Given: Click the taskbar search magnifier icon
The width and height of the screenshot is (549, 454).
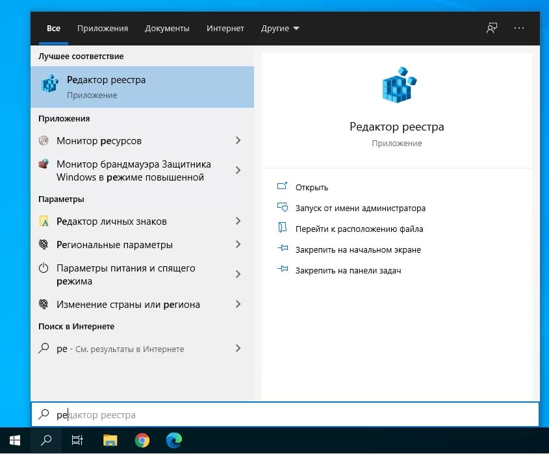Looking at the screenshot, I should pos(46,440).
